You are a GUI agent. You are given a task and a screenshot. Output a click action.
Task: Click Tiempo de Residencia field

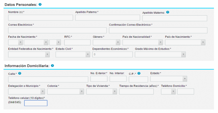coord(136,91)
